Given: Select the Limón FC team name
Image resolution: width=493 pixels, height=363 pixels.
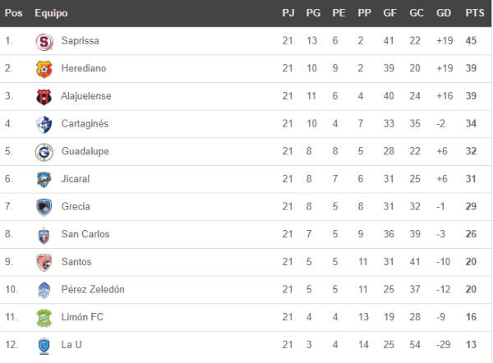Looking at the screenshot, I should click(81, 318).
